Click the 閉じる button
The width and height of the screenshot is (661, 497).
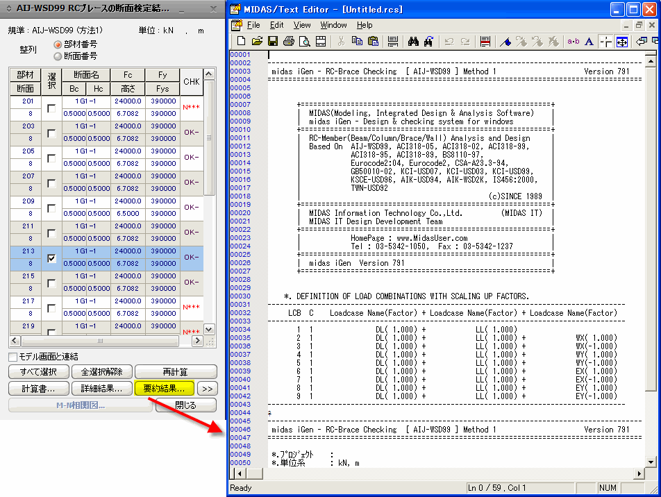coord(186,405)
